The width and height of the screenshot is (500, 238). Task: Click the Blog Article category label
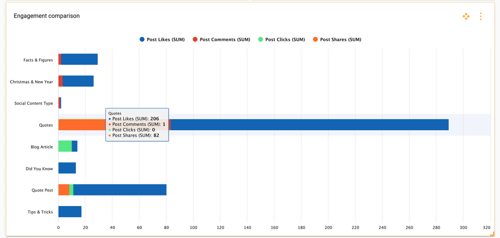pos(41,147)
